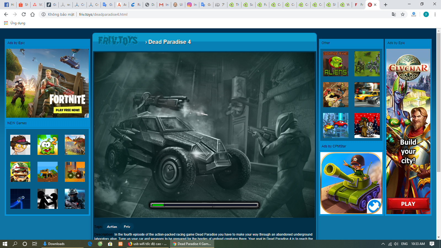
Task: Open the Windows Start menu
Action: click(4, 244)
